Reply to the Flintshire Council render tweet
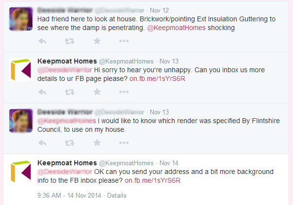Image resolution: width=293 pixels, height=205 pixels. [x=42, y=143]
